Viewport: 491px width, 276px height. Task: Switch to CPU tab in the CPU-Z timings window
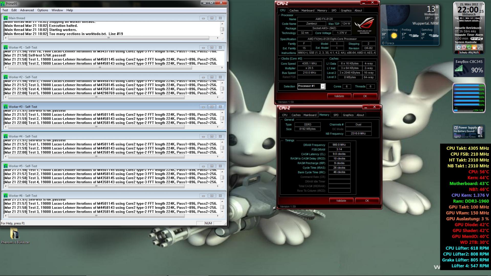(x=285, y=115)
